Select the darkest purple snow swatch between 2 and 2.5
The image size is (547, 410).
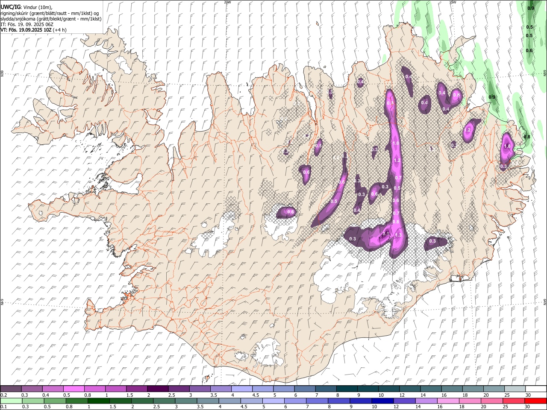(x=158, y=389)
